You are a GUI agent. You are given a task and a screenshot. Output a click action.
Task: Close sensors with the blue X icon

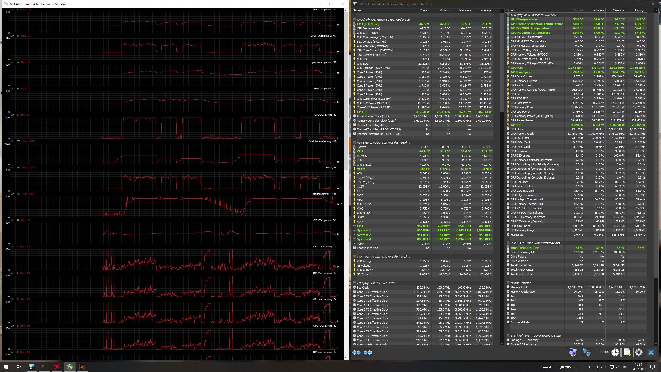click(651, 352)
